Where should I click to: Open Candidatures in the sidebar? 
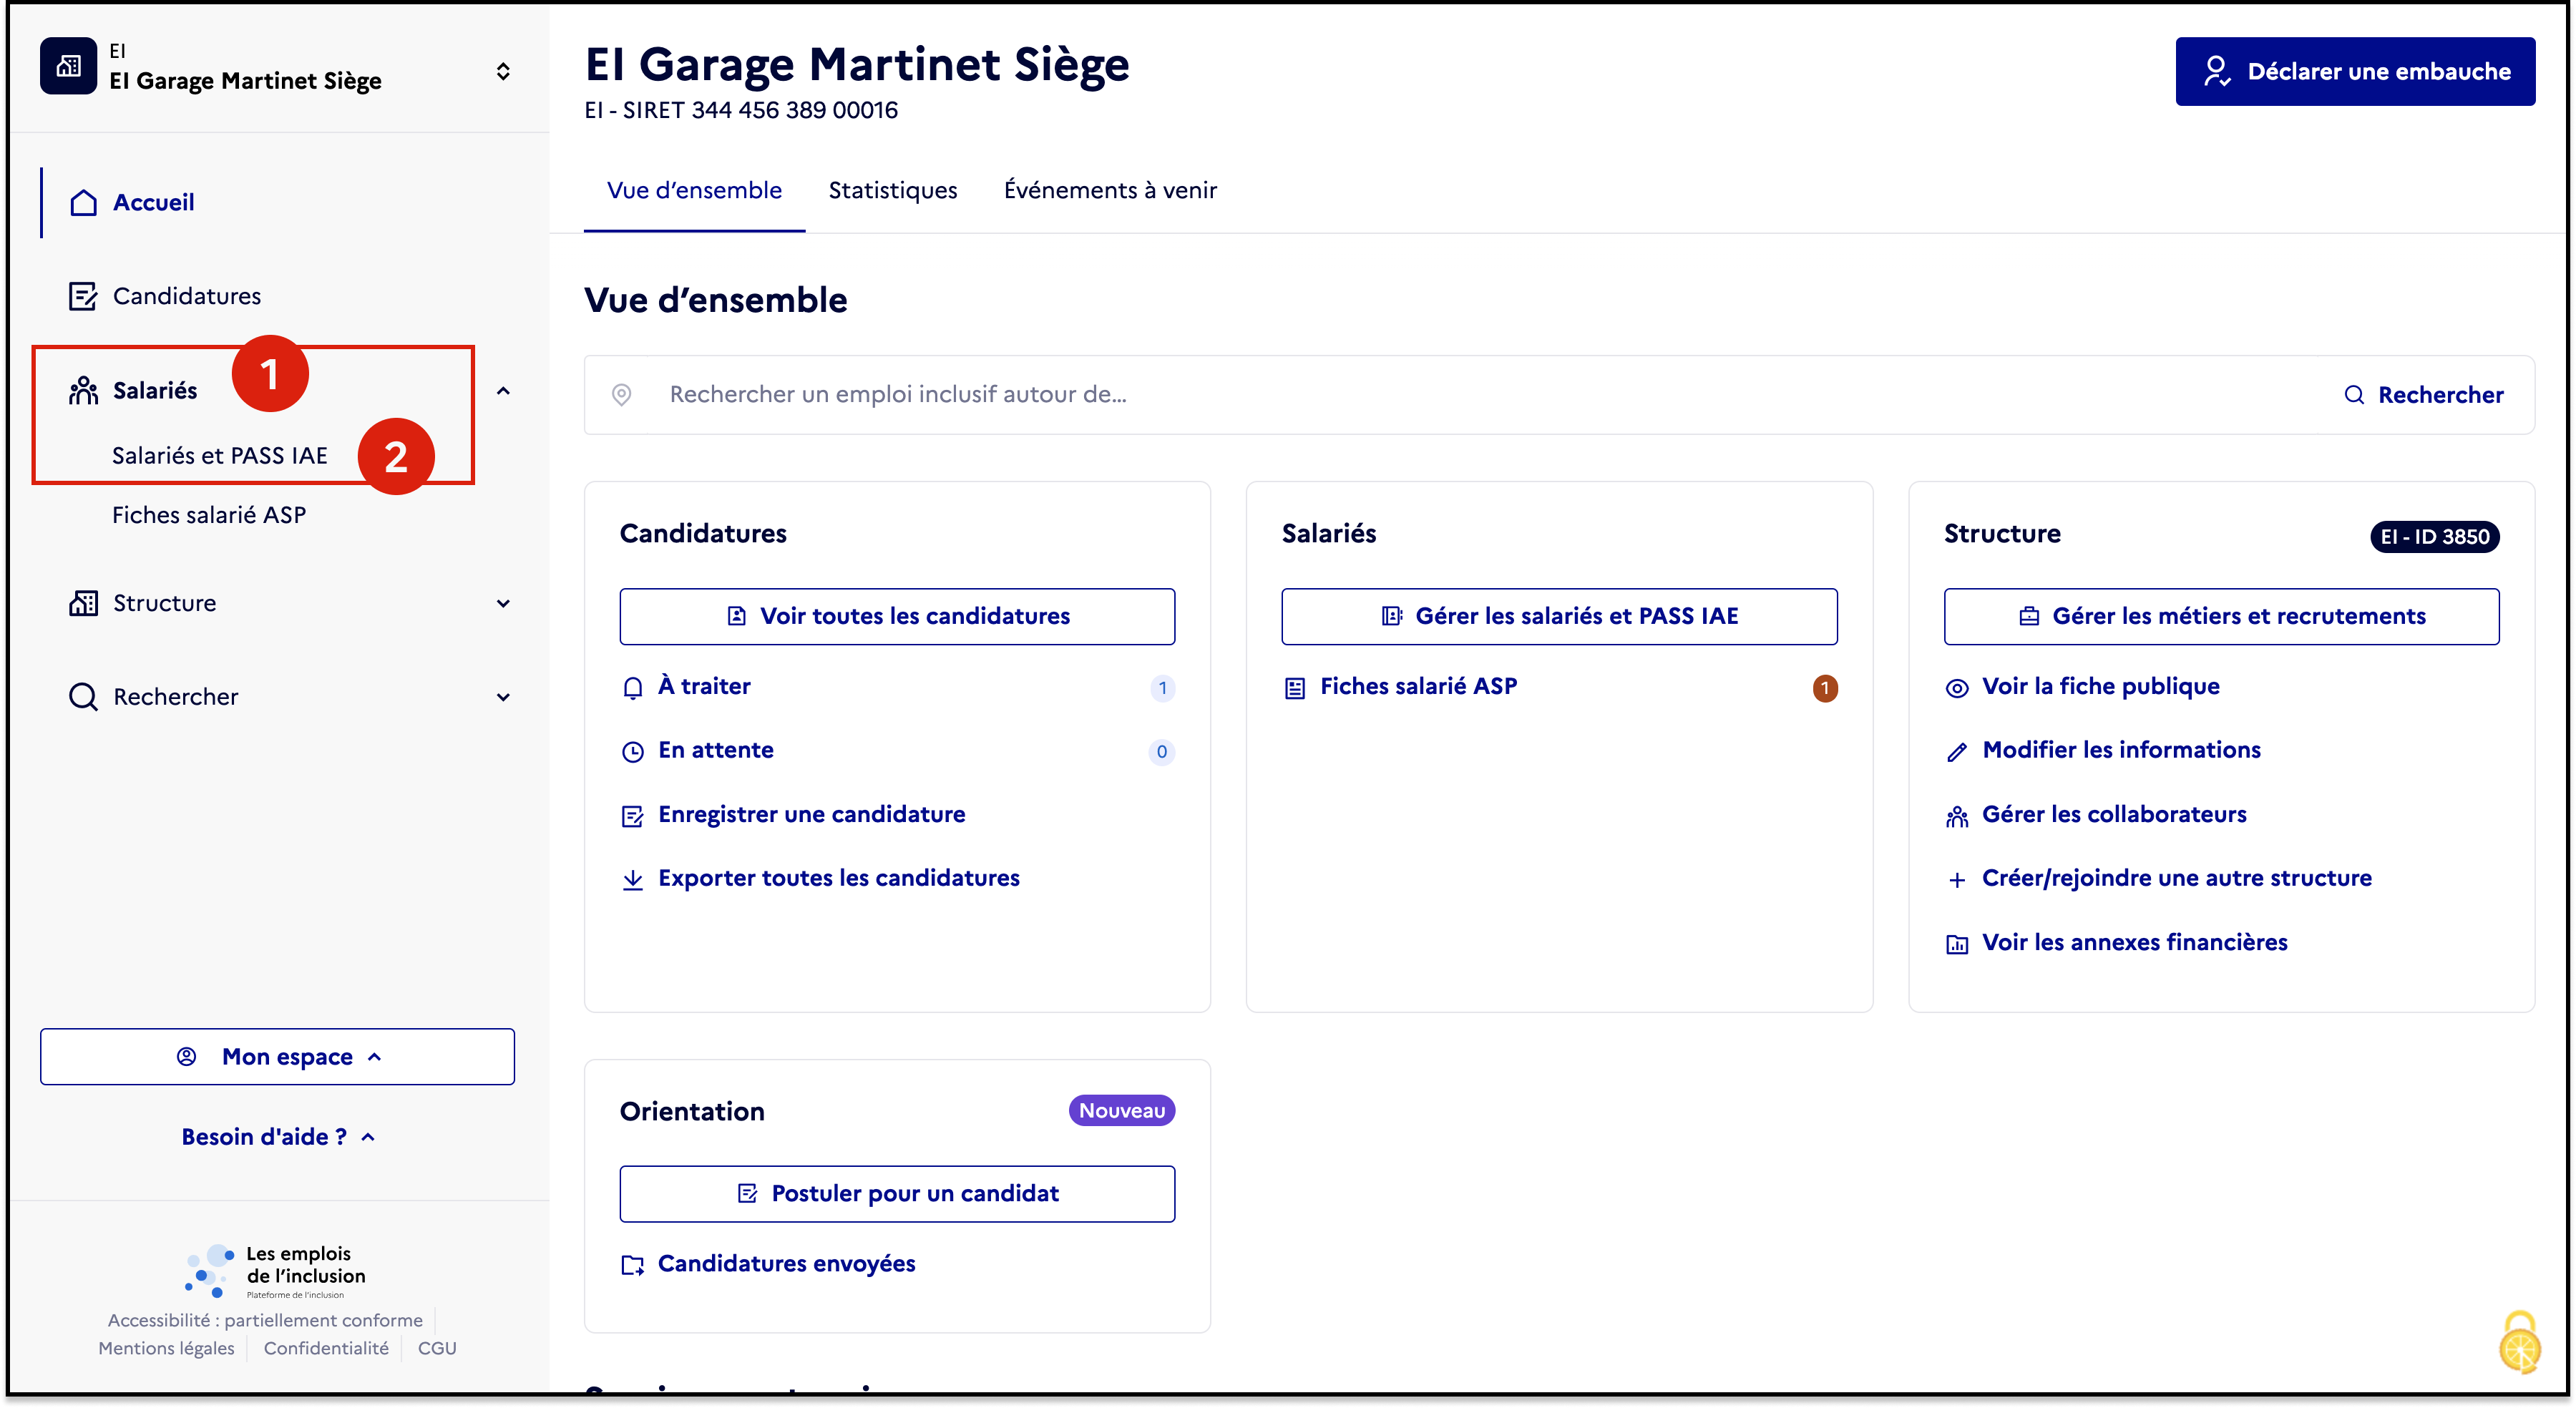pyautogui.click(x=186, y=296)
